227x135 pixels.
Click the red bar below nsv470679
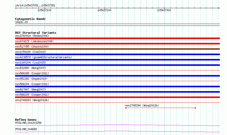click(117, 44)
